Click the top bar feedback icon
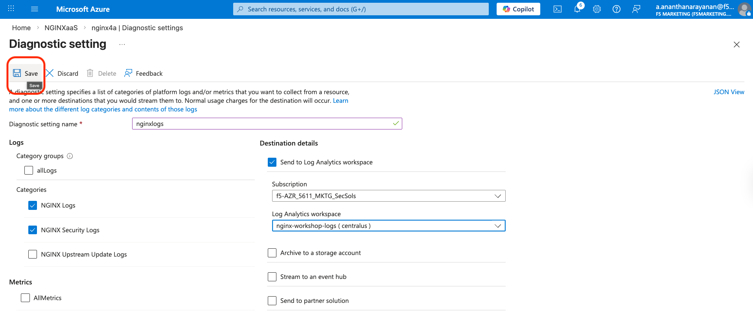 (x=636, y=9)
